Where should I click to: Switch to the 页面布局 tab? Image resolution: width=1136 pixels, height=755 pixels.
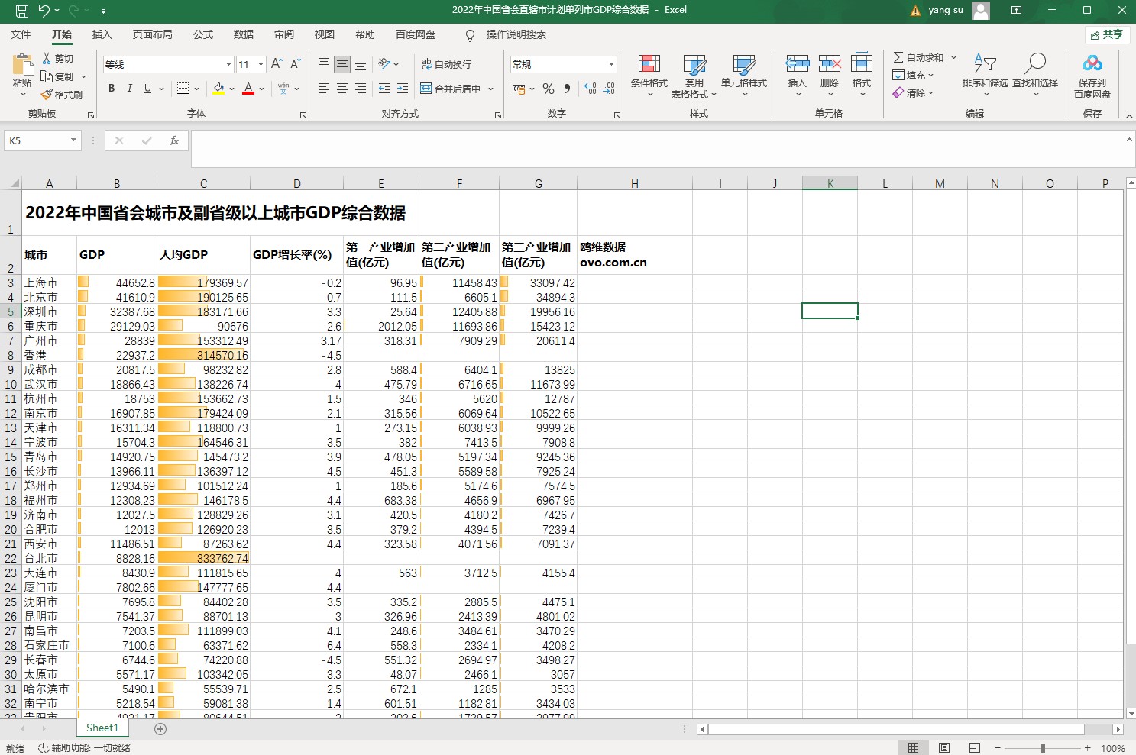pyautogui.click(x=152, y=34)
